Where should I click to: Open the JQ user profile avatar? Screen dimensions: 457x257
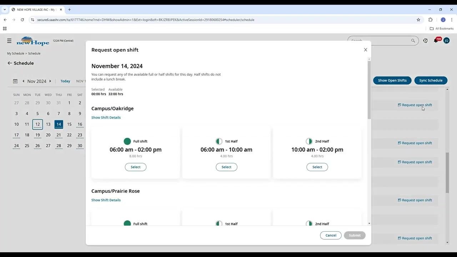[446, 41]
